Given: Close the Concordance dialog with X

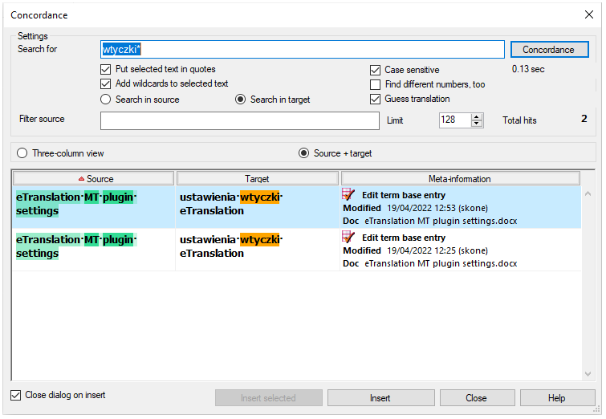Looking at the screenshot, I should [589, 14].
